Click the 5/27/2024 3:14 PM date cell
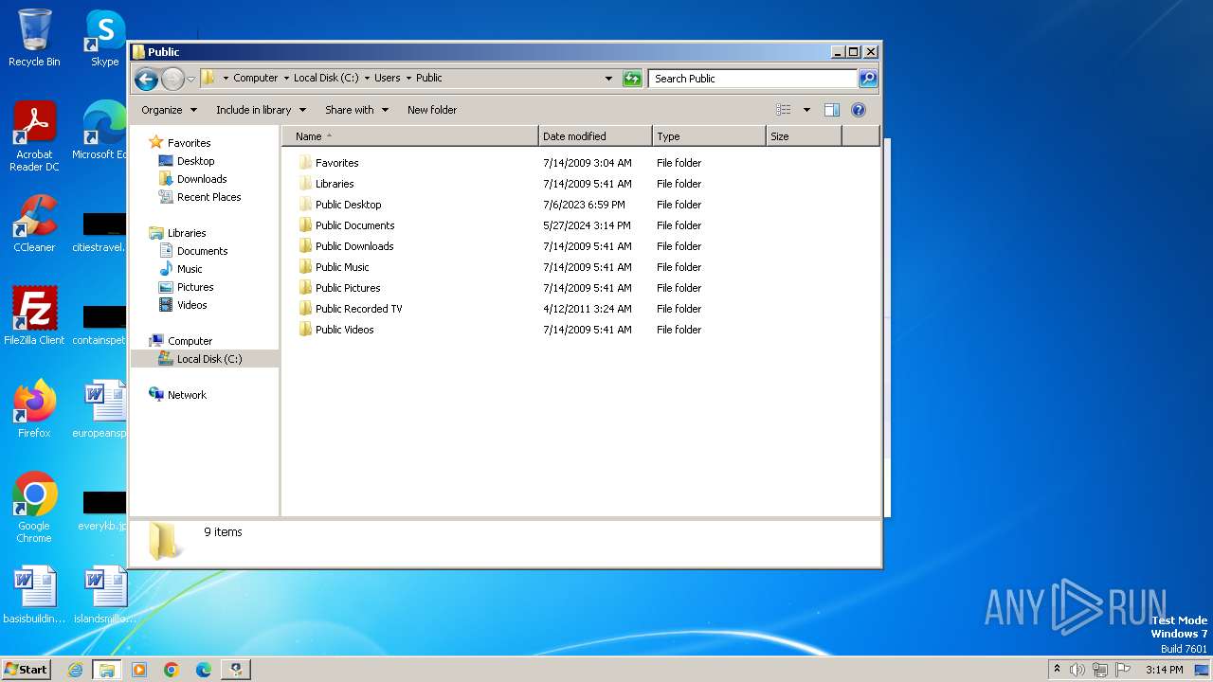 [587, 225]
